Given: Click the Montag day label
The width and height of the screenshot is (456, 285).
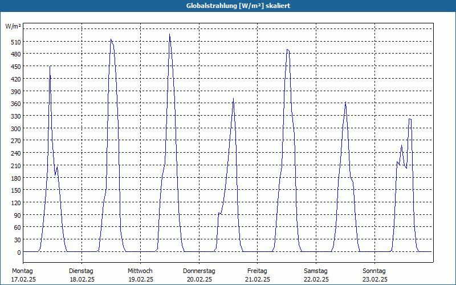Looking at the screenshot, I should [22, 271].
